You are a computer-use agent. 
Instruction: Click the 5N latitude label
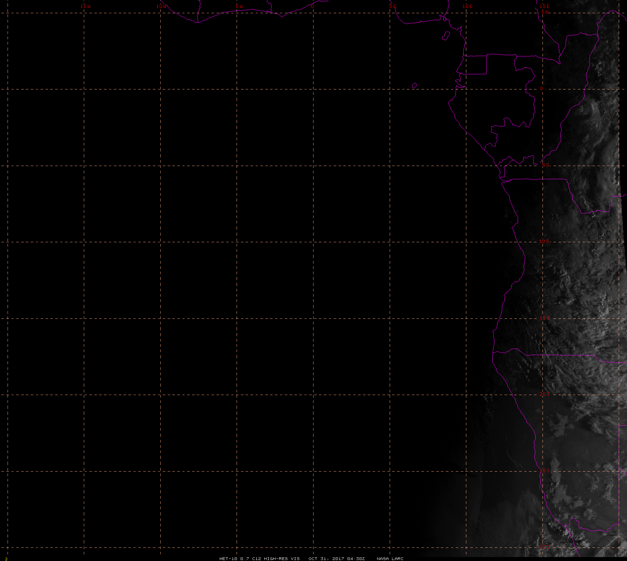[x=545, y=12]
